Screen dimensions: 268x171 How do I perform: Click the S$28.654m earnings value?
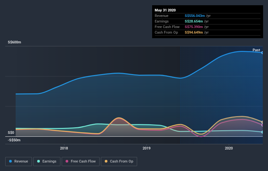coord(194,21)
